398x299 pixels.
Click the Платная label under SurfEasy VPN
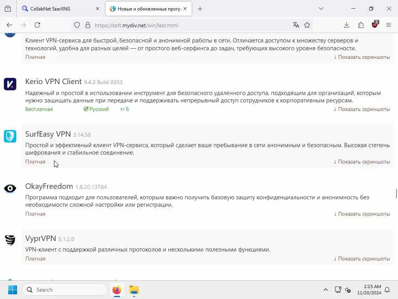point(35,162)
